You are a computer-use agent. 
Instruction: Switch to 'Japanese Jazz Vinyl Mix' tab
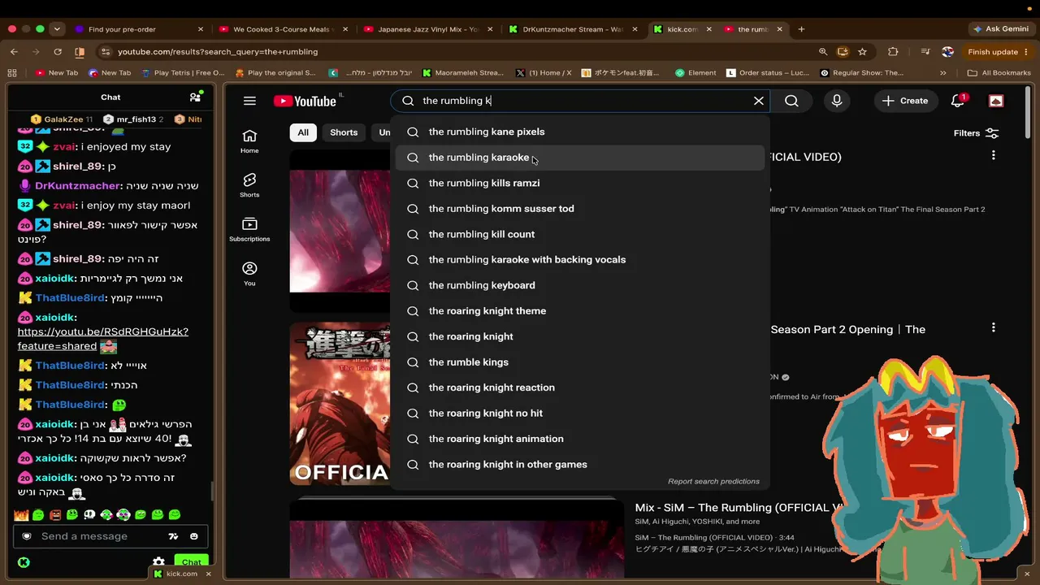point(428,29)
